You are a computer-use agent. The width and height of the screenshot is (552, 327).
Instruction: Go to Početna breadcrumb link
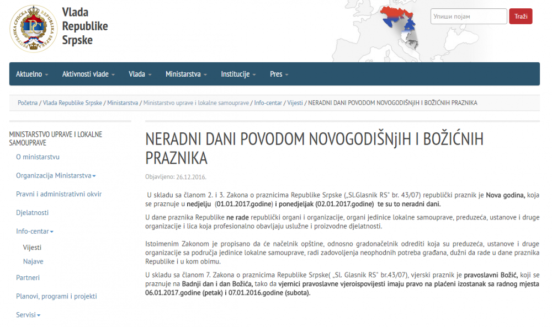[x=28, y=103]
